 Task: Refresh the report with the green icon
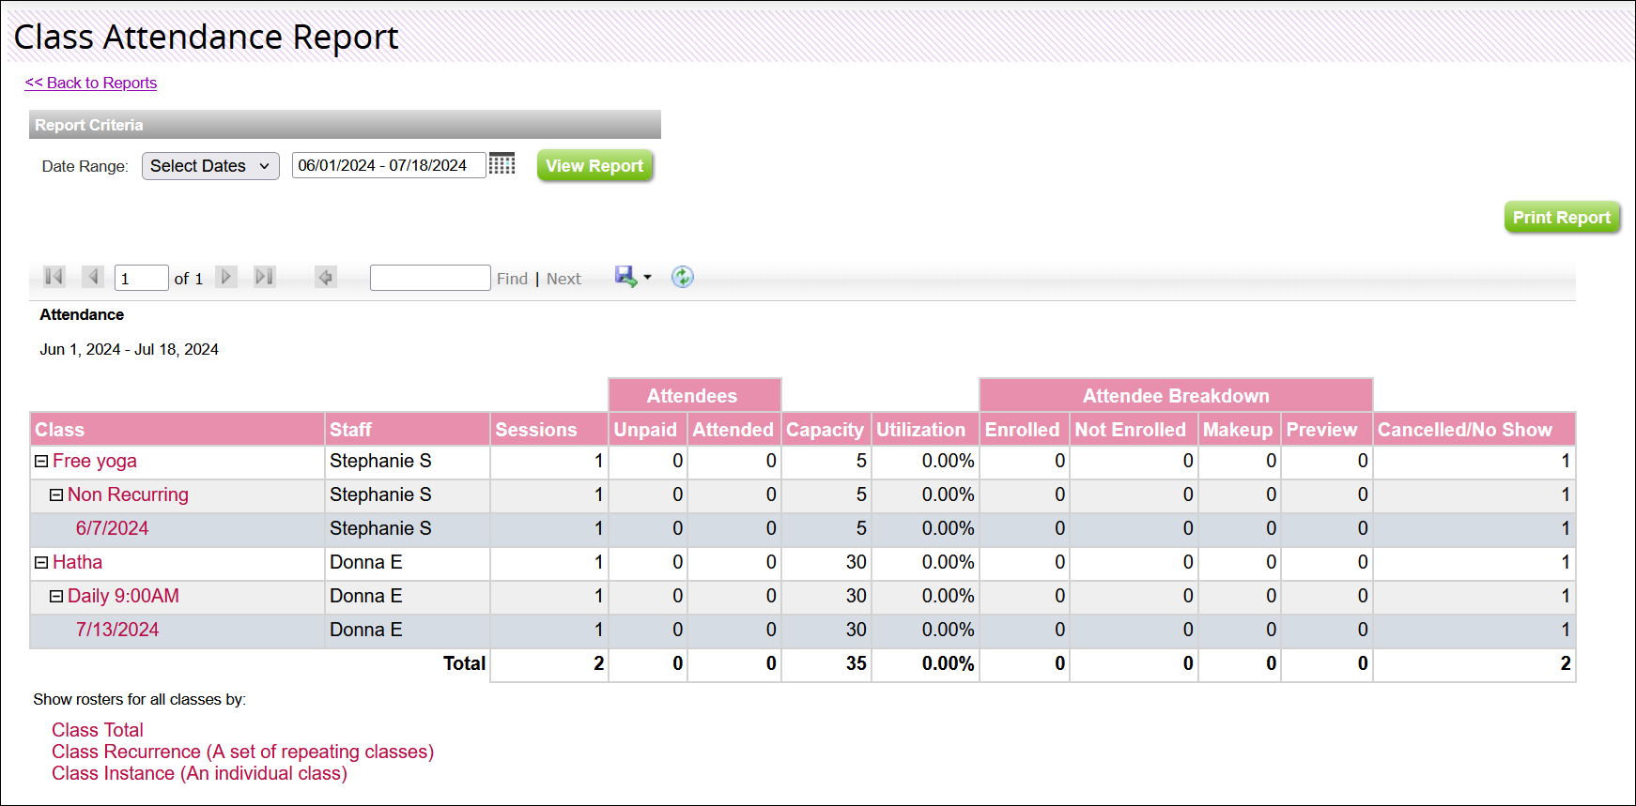tap(683, 277)
